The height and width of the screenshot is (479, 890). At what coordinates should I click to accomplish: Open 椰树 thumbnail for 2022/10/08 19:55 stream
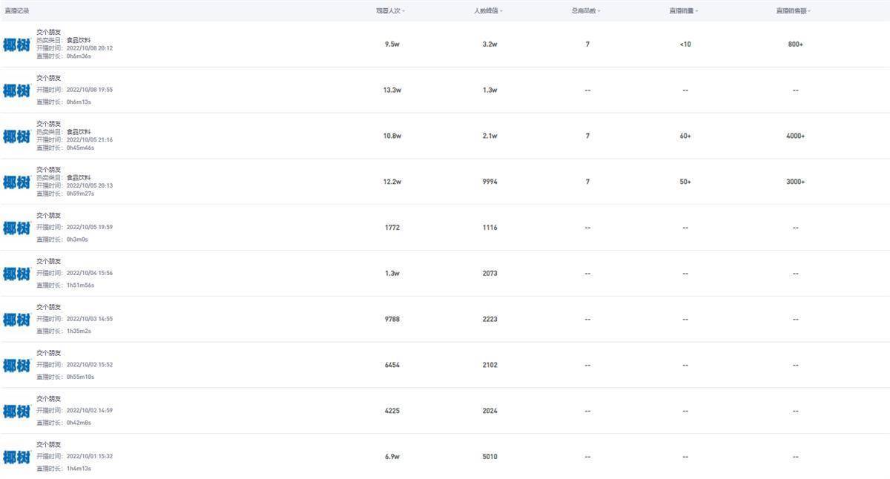tap(16, 90)
